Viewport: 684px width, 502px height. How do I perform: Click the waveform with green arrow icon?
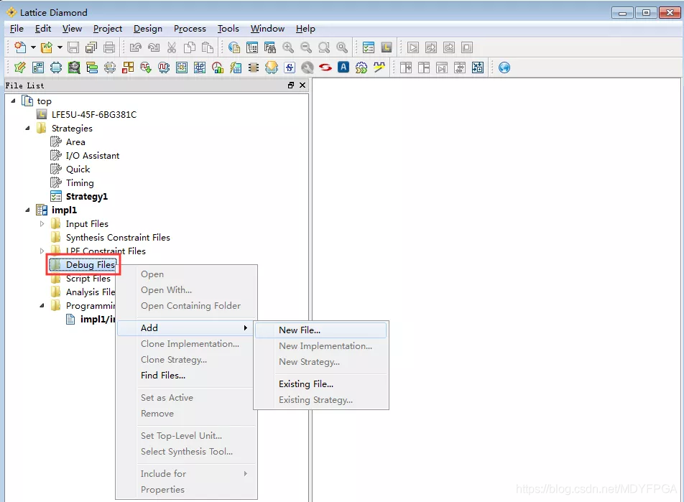146,68
